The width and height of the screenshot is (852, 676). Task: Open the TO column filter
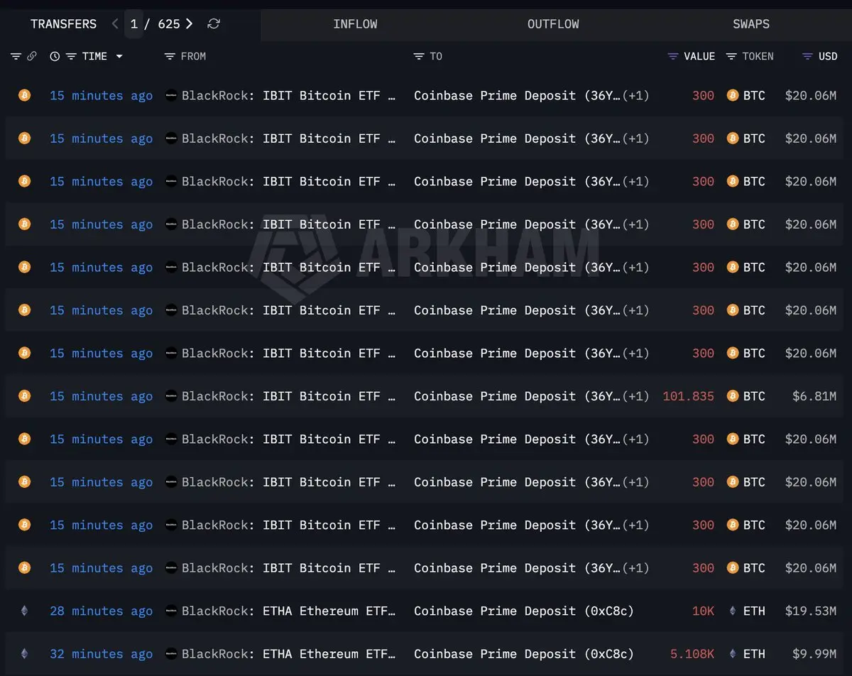419,56
